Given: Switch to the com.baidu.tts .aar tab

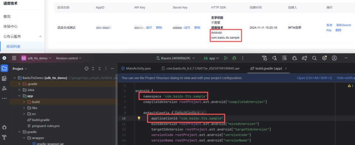Looking at the screenshot, I should pos(200,68).
